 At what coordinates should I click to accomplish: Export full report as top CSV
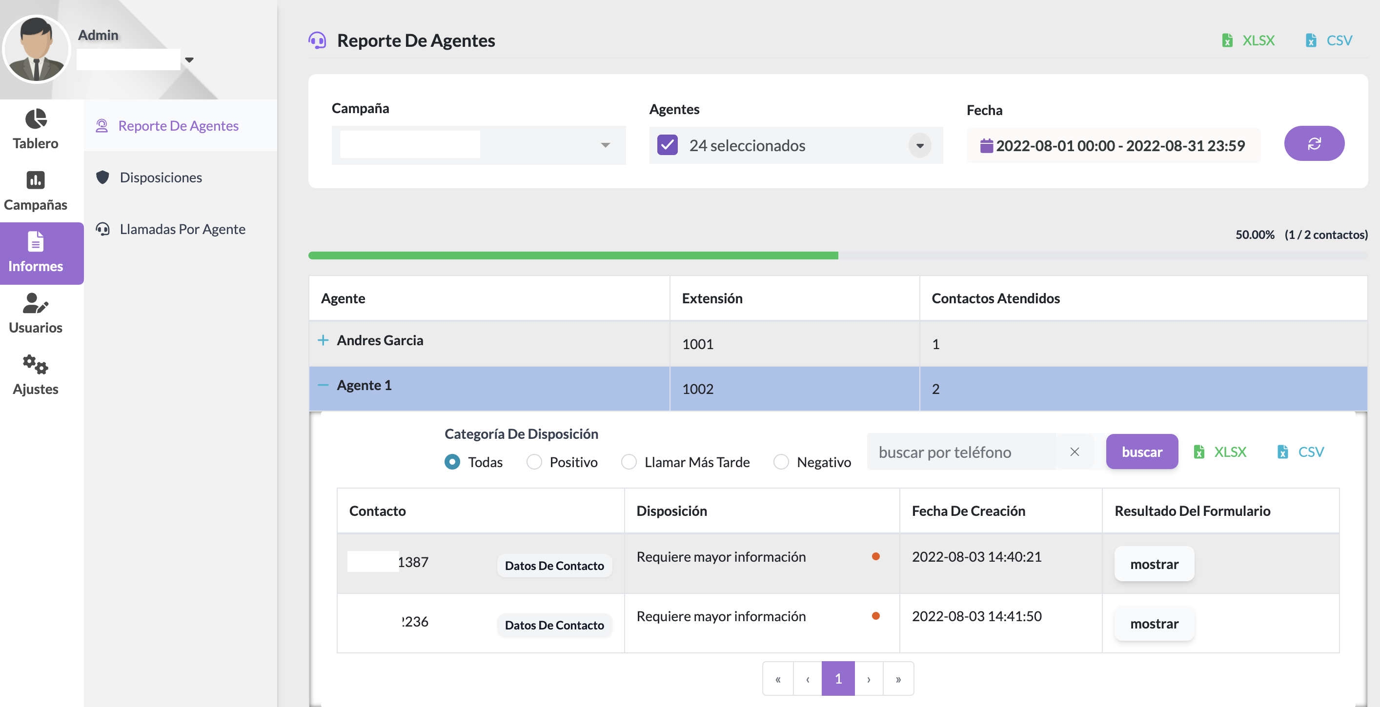coord(1330,40)
